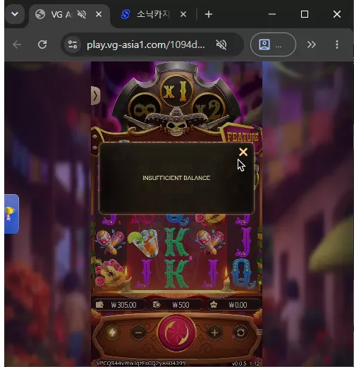Click the INSUFFICIENT BALANCE message text
The image size is (354, 367).
pos(176,178)
